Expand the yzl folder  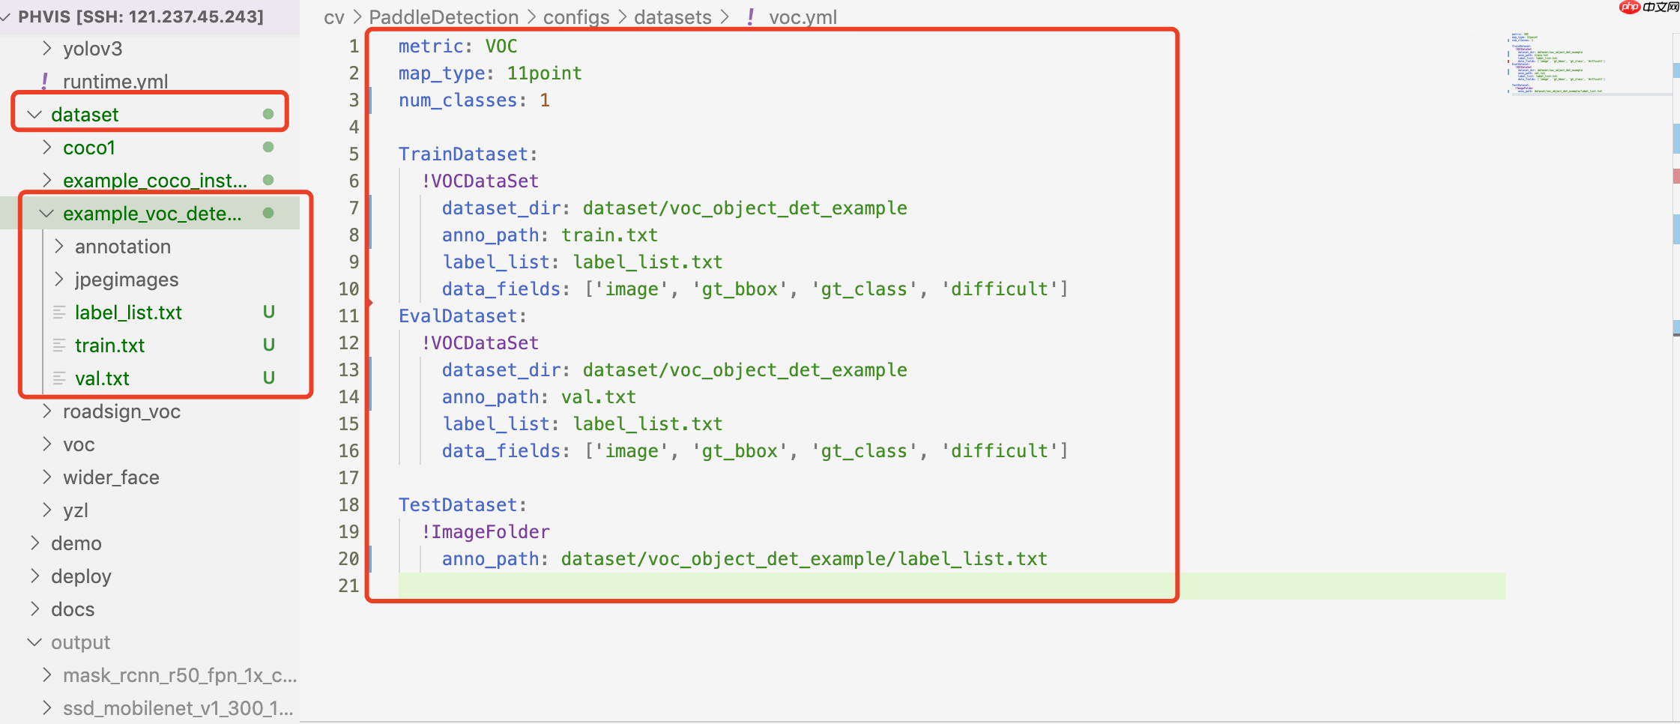tap(47, 510)
